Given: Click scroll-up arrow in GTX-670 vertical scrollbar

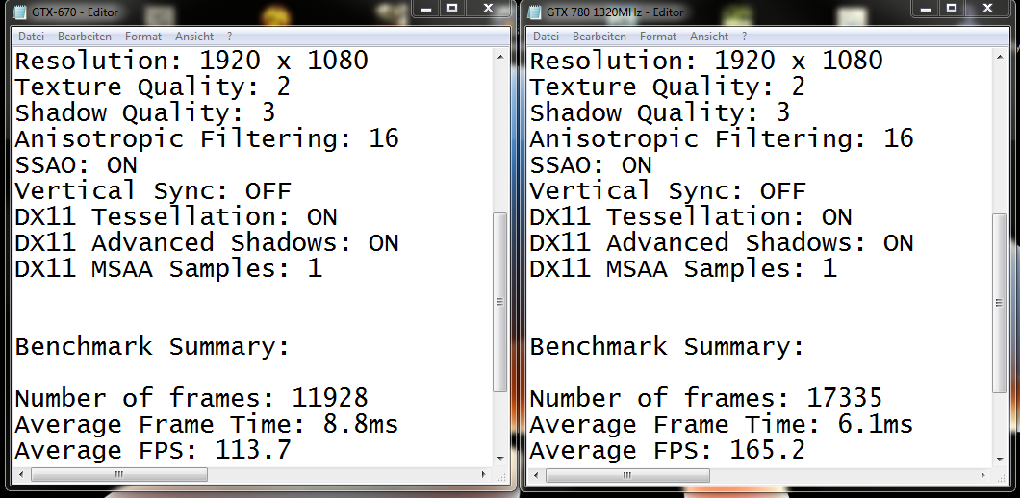Looking at the screenshot, I should coord(500,58).
